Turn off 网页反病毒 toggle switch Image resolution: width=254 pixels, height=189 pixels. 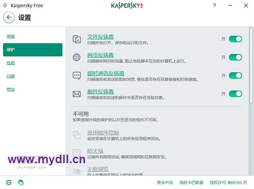pos(235,57)
